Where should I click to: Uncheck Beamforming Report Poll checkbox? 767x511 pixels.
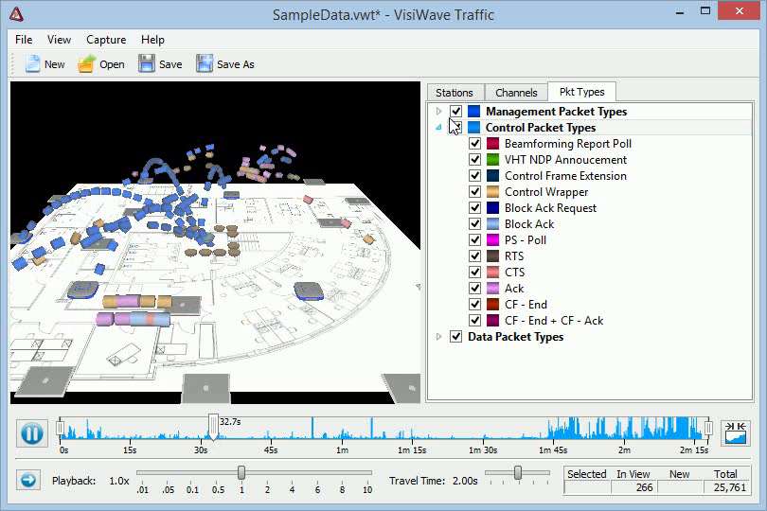[x=474, y=143]
